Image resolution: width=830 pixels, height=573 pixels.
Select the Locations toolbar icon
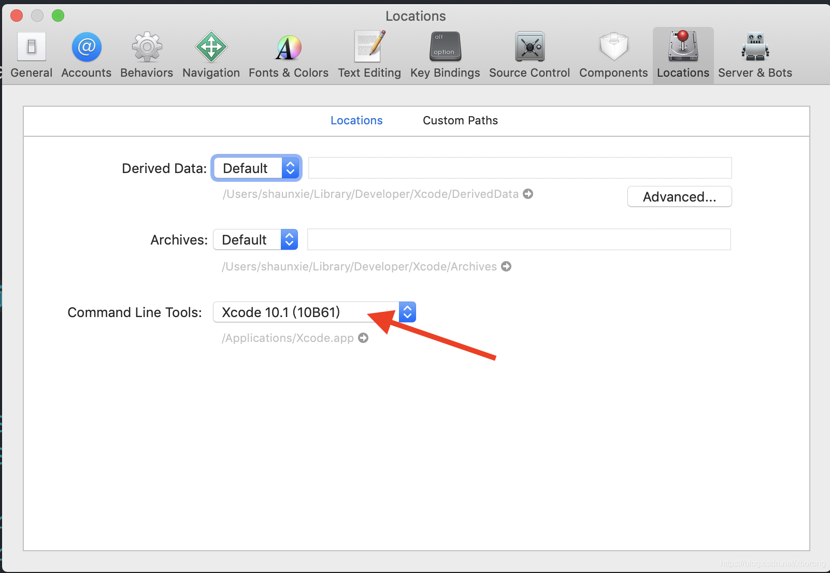pyautogui.click(x=683, y=55)
